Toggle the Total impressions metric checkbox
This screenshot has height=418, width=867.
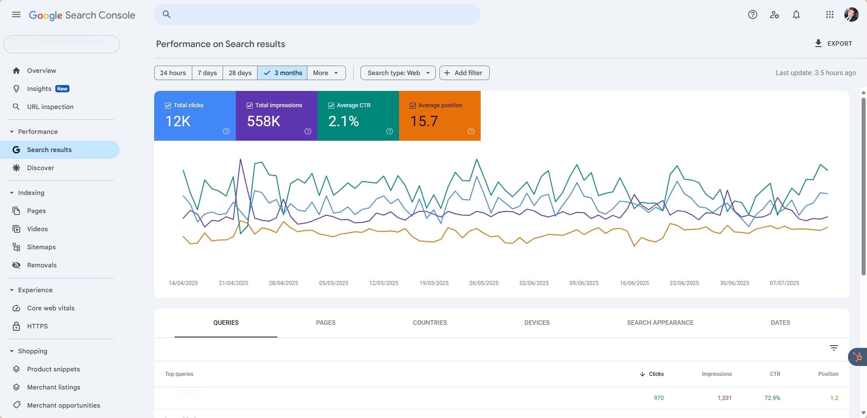pyautogui.click(x=250, y=105)
